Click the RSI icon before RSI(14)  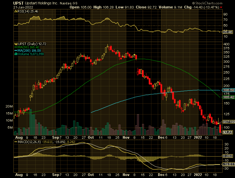tap(16, 11)
